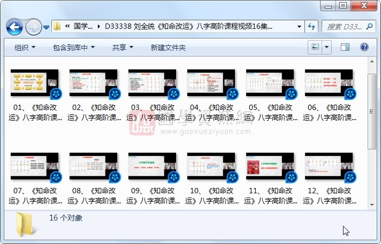Click the file name starting 07、《知命改
This screenshot has height=244, width=381.
[35, 196]
